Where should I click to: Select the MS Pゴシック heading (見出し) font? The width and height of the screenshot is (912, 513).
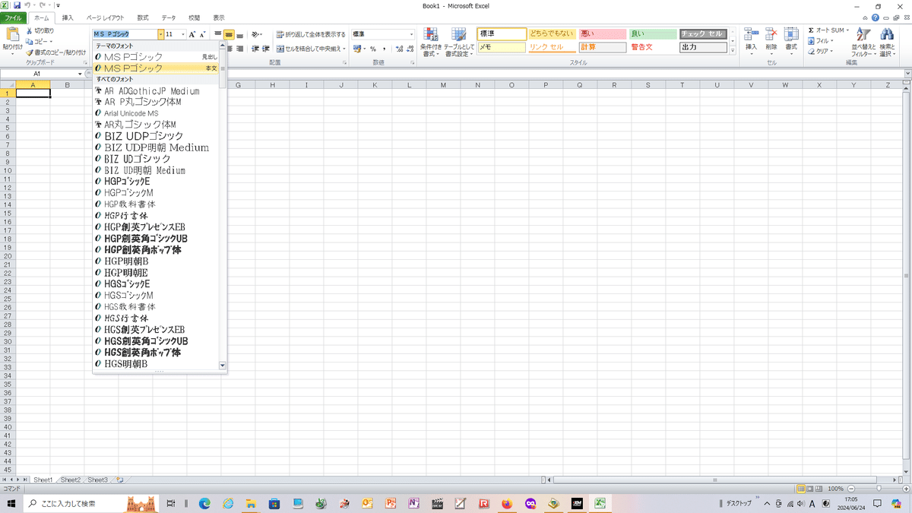[156, 57]
